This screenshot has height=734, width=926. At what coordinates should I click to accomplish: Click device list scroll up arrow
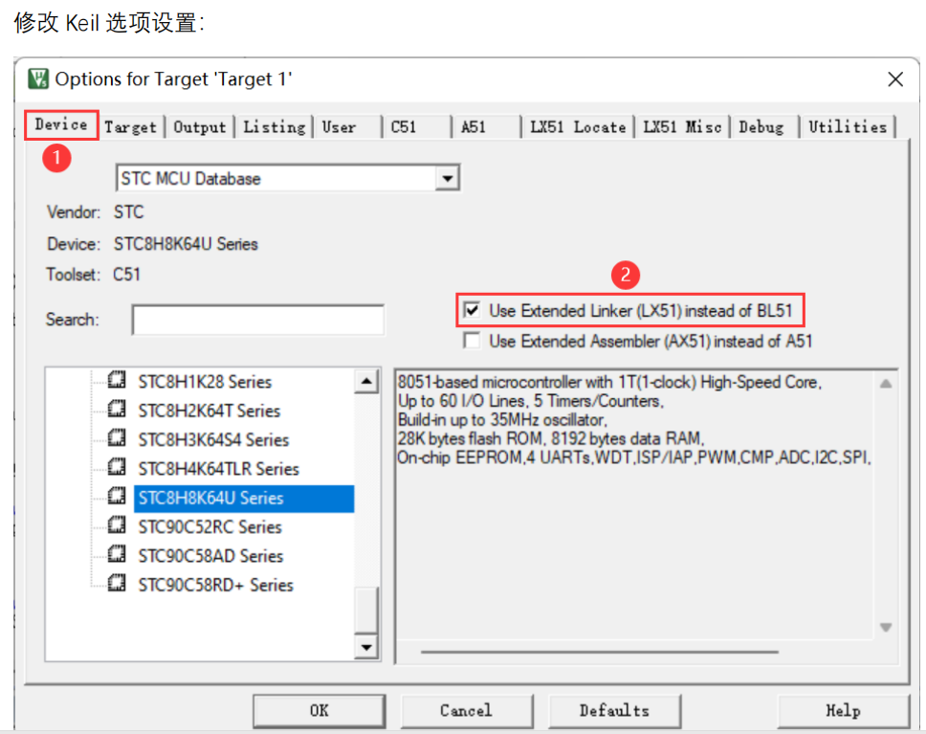[x=366, y=381]
